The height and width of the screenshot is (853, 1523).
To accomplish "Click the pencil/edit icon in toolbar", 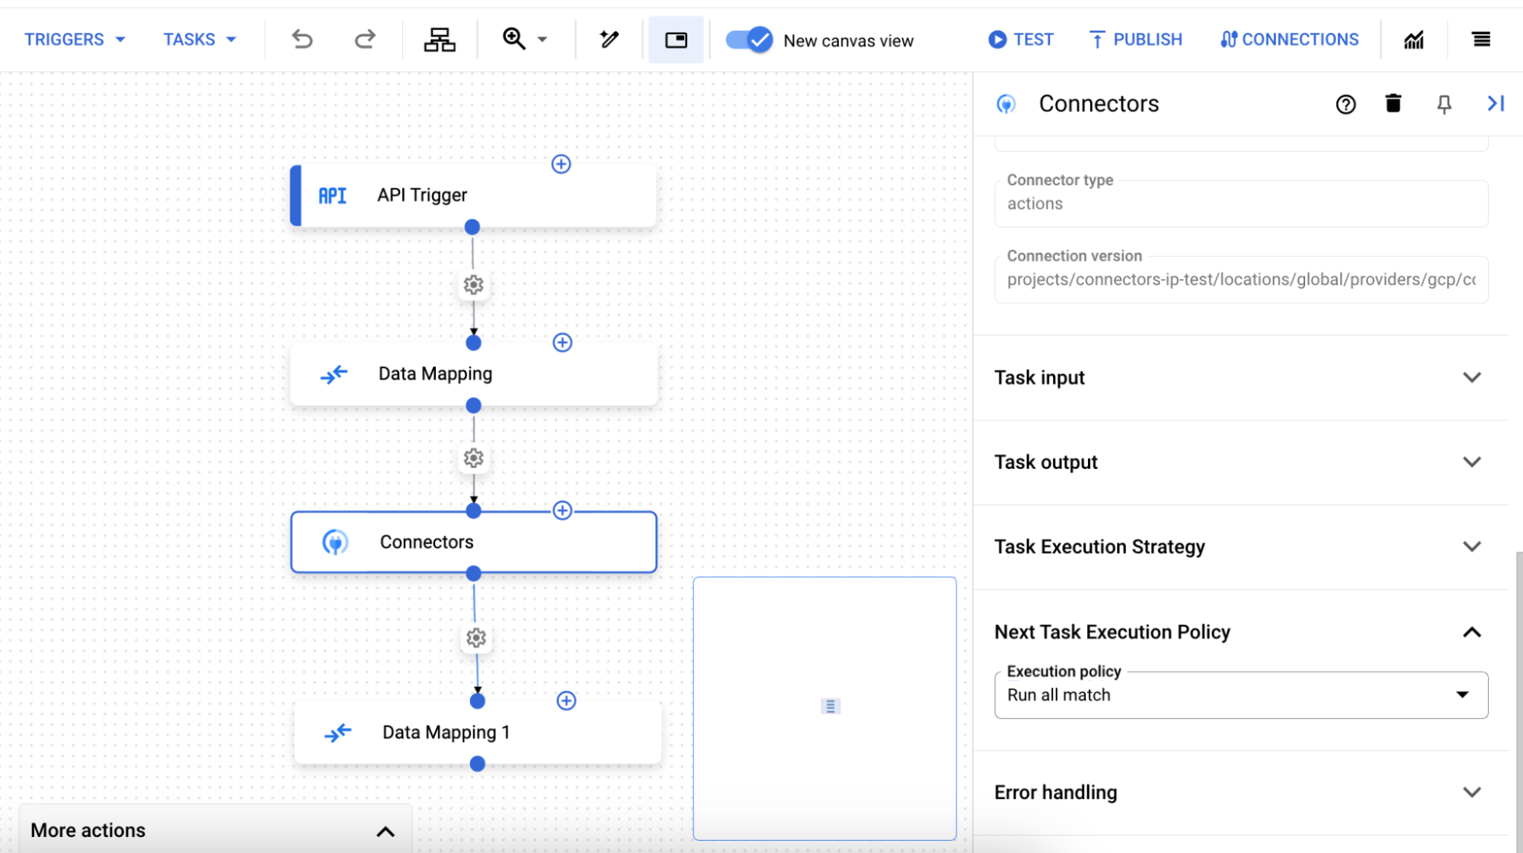I will point(609,39).
